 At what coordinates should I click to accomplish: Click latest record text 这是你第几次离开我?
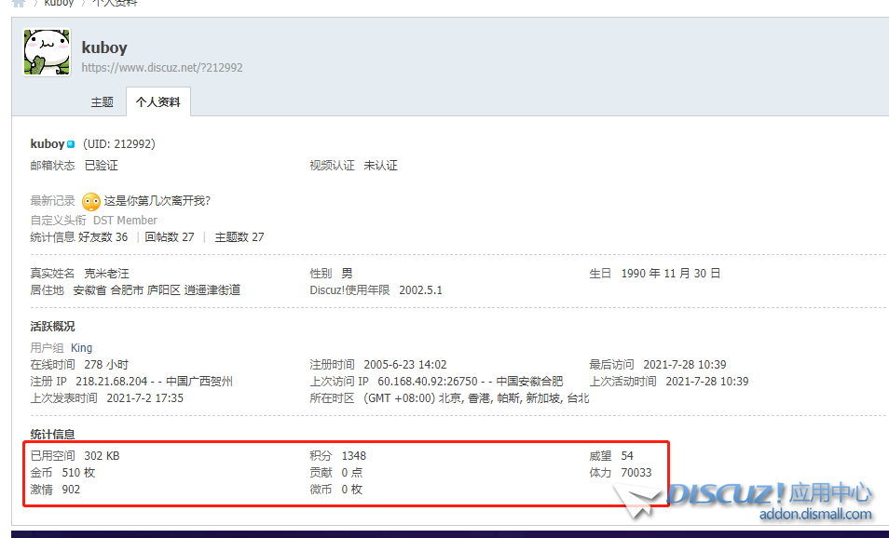pyautogui.click(x=157, y=201)
